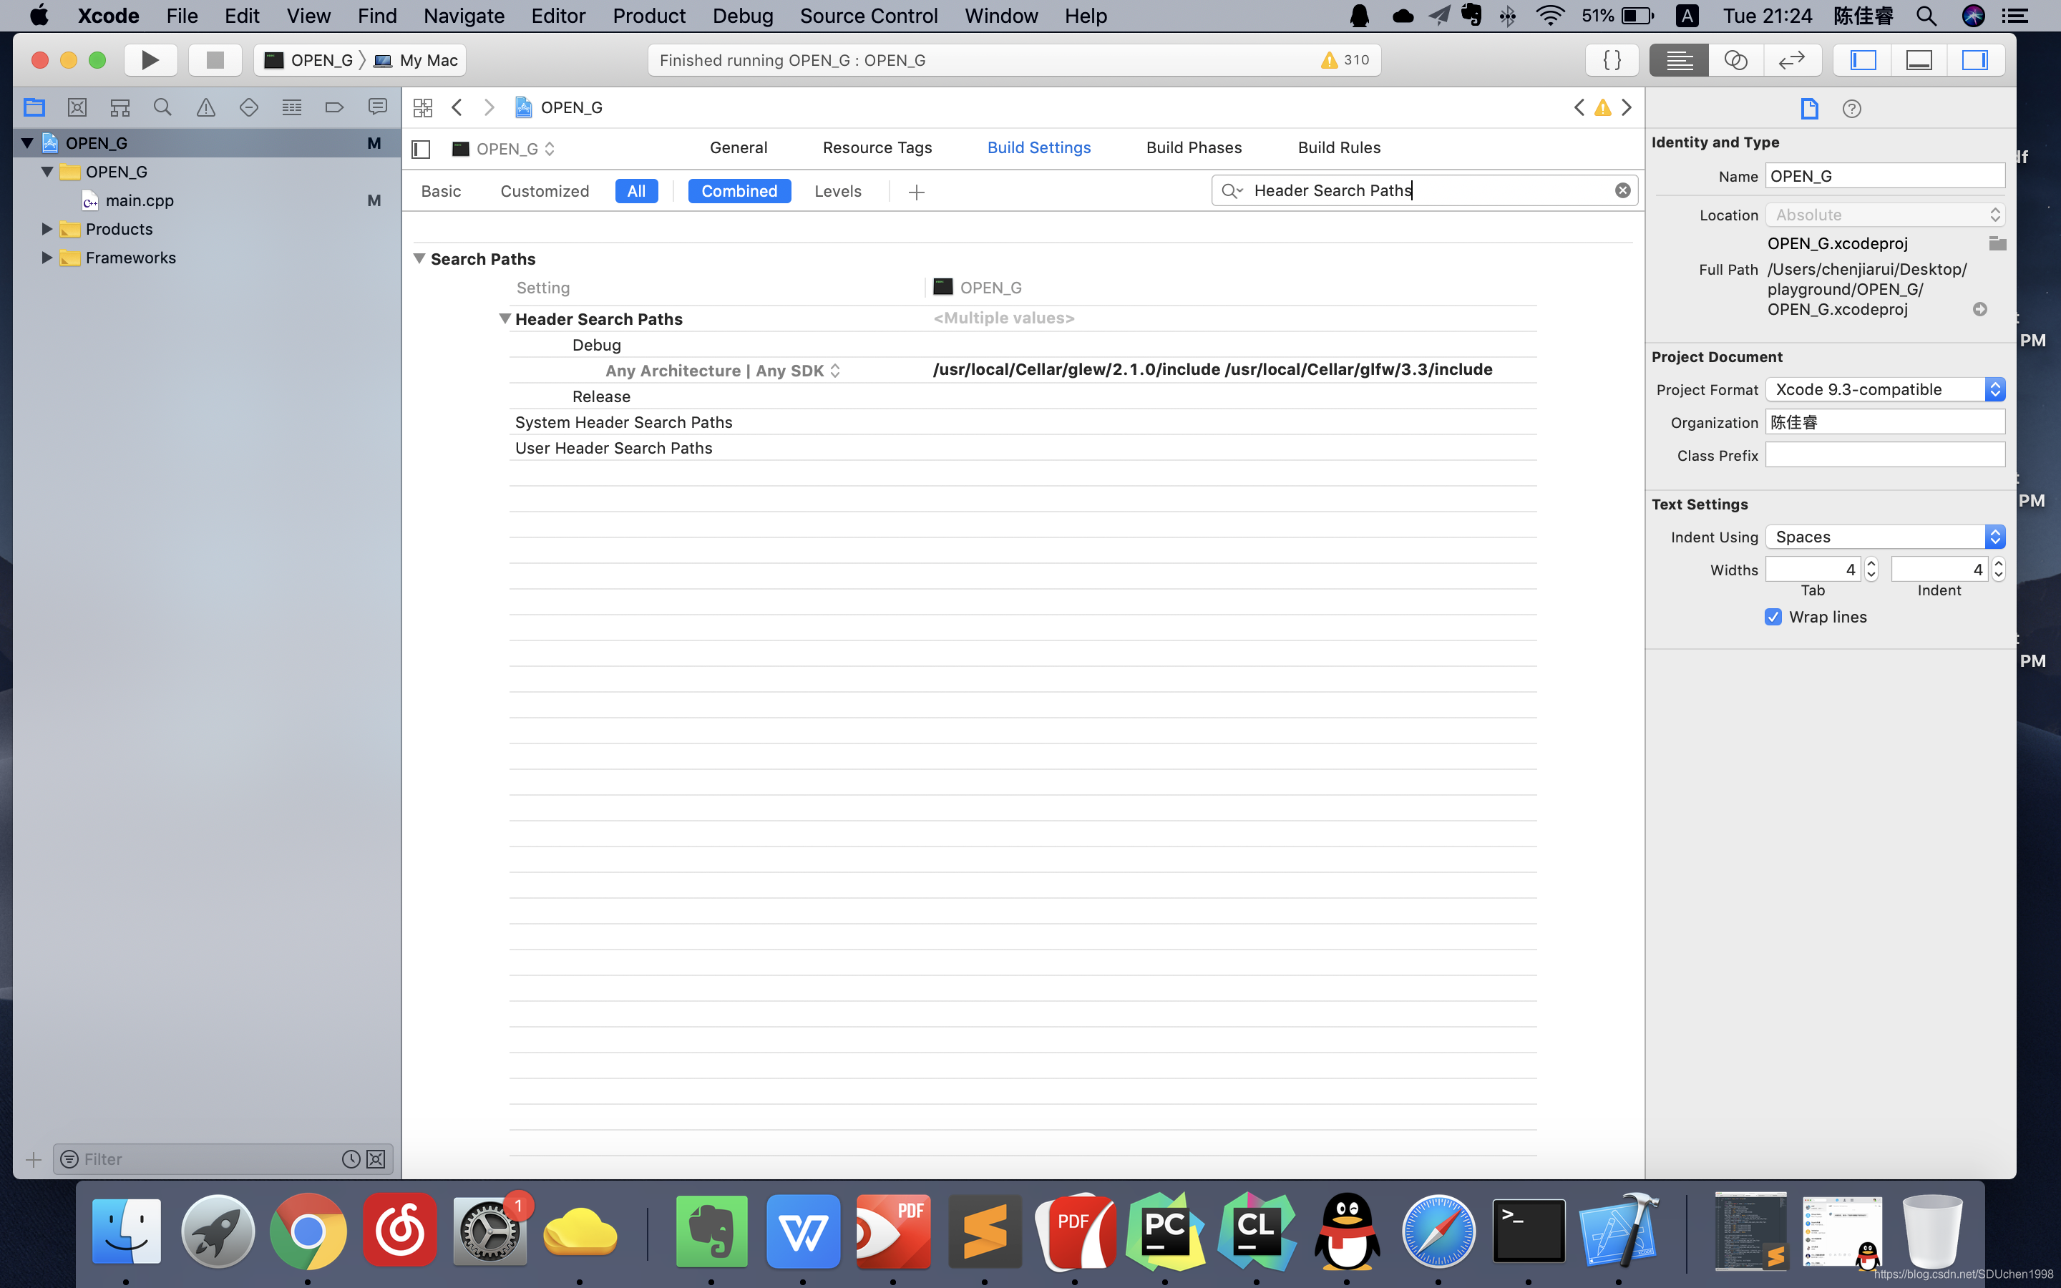Open the related items grid menu

click(x=422, y=107)
